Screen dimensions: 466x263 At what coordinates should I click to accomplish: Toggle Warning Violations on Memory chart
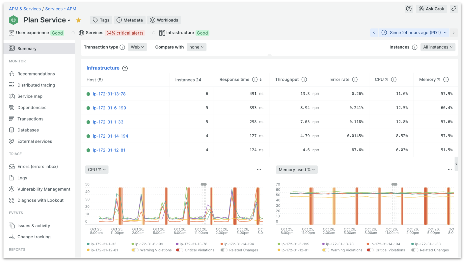(x=326, y=250)
